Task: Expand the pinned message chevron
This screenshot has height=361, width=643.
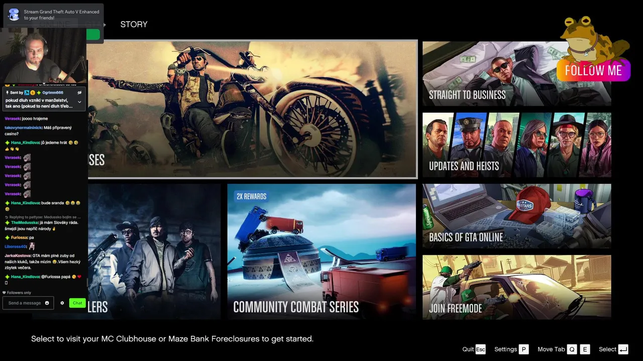Action: pos(79,102)
